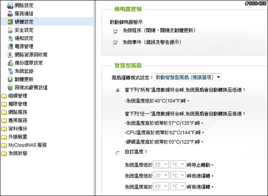
Task: Open the 35 low-speed temperature dropdown
Action: (161, 175)
